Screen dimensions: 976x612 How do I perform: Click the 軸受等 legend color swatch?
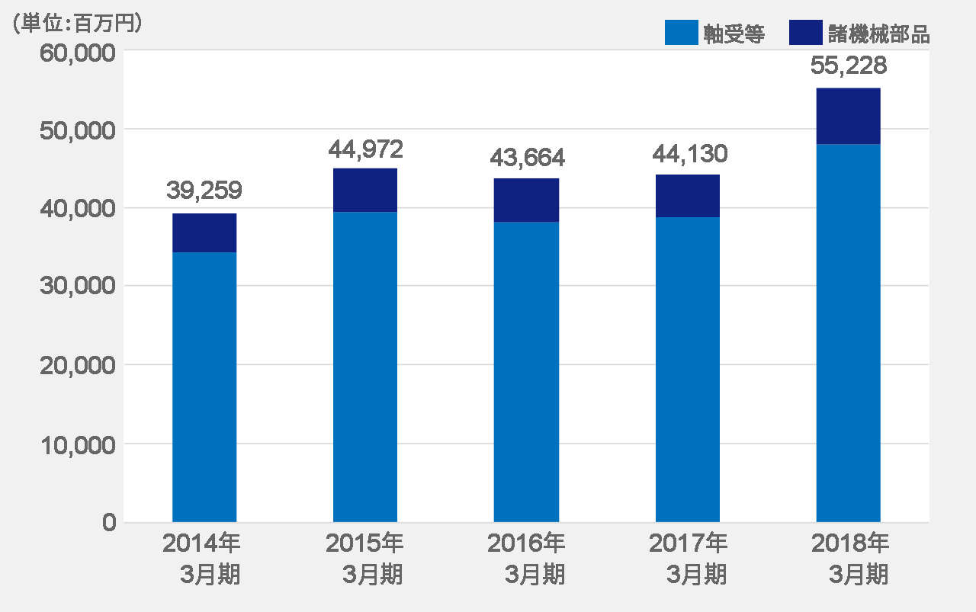click(x=682, y=32)
